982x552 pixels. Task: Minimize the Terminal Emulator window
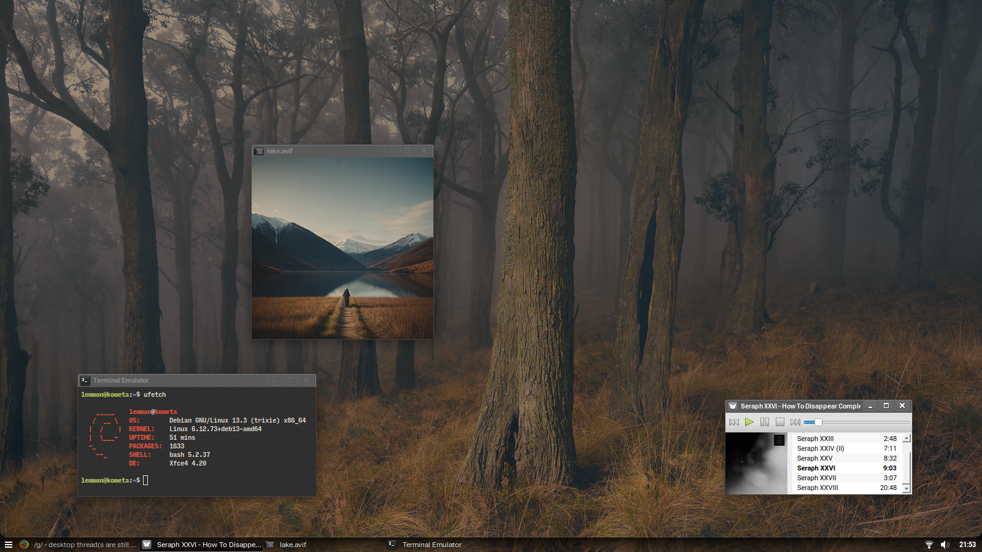[274, 380]
